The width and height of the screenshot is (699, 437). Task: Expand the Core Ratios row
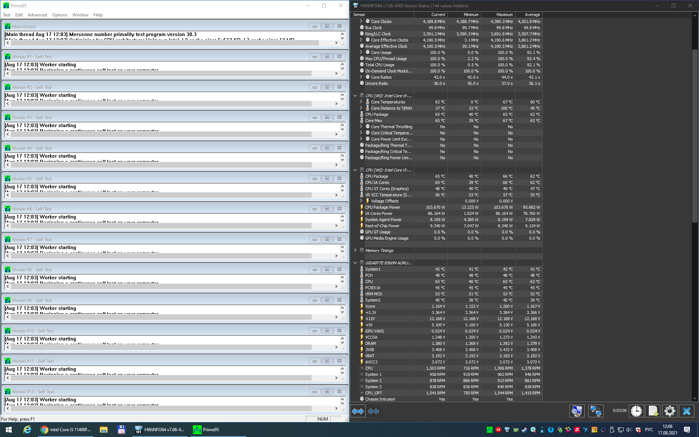361,77
